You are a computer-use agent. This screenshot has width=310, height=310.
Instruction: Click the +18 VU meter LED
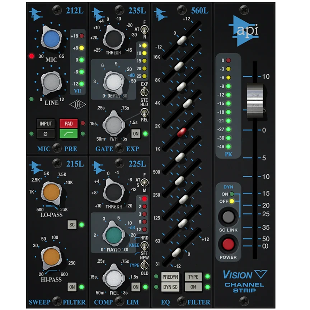tap(81, 36)
